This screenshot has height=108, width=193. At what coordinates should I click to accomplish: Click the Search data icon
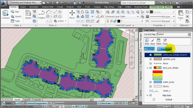pyautogui.click(x=16, y=16)
